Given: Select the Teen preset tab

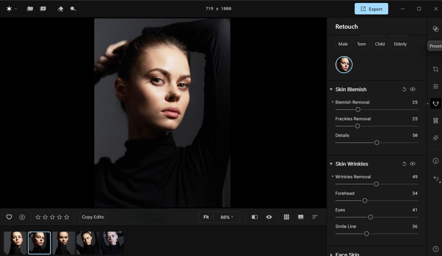Looking at the screenshot, I should [x=361, y=44].
